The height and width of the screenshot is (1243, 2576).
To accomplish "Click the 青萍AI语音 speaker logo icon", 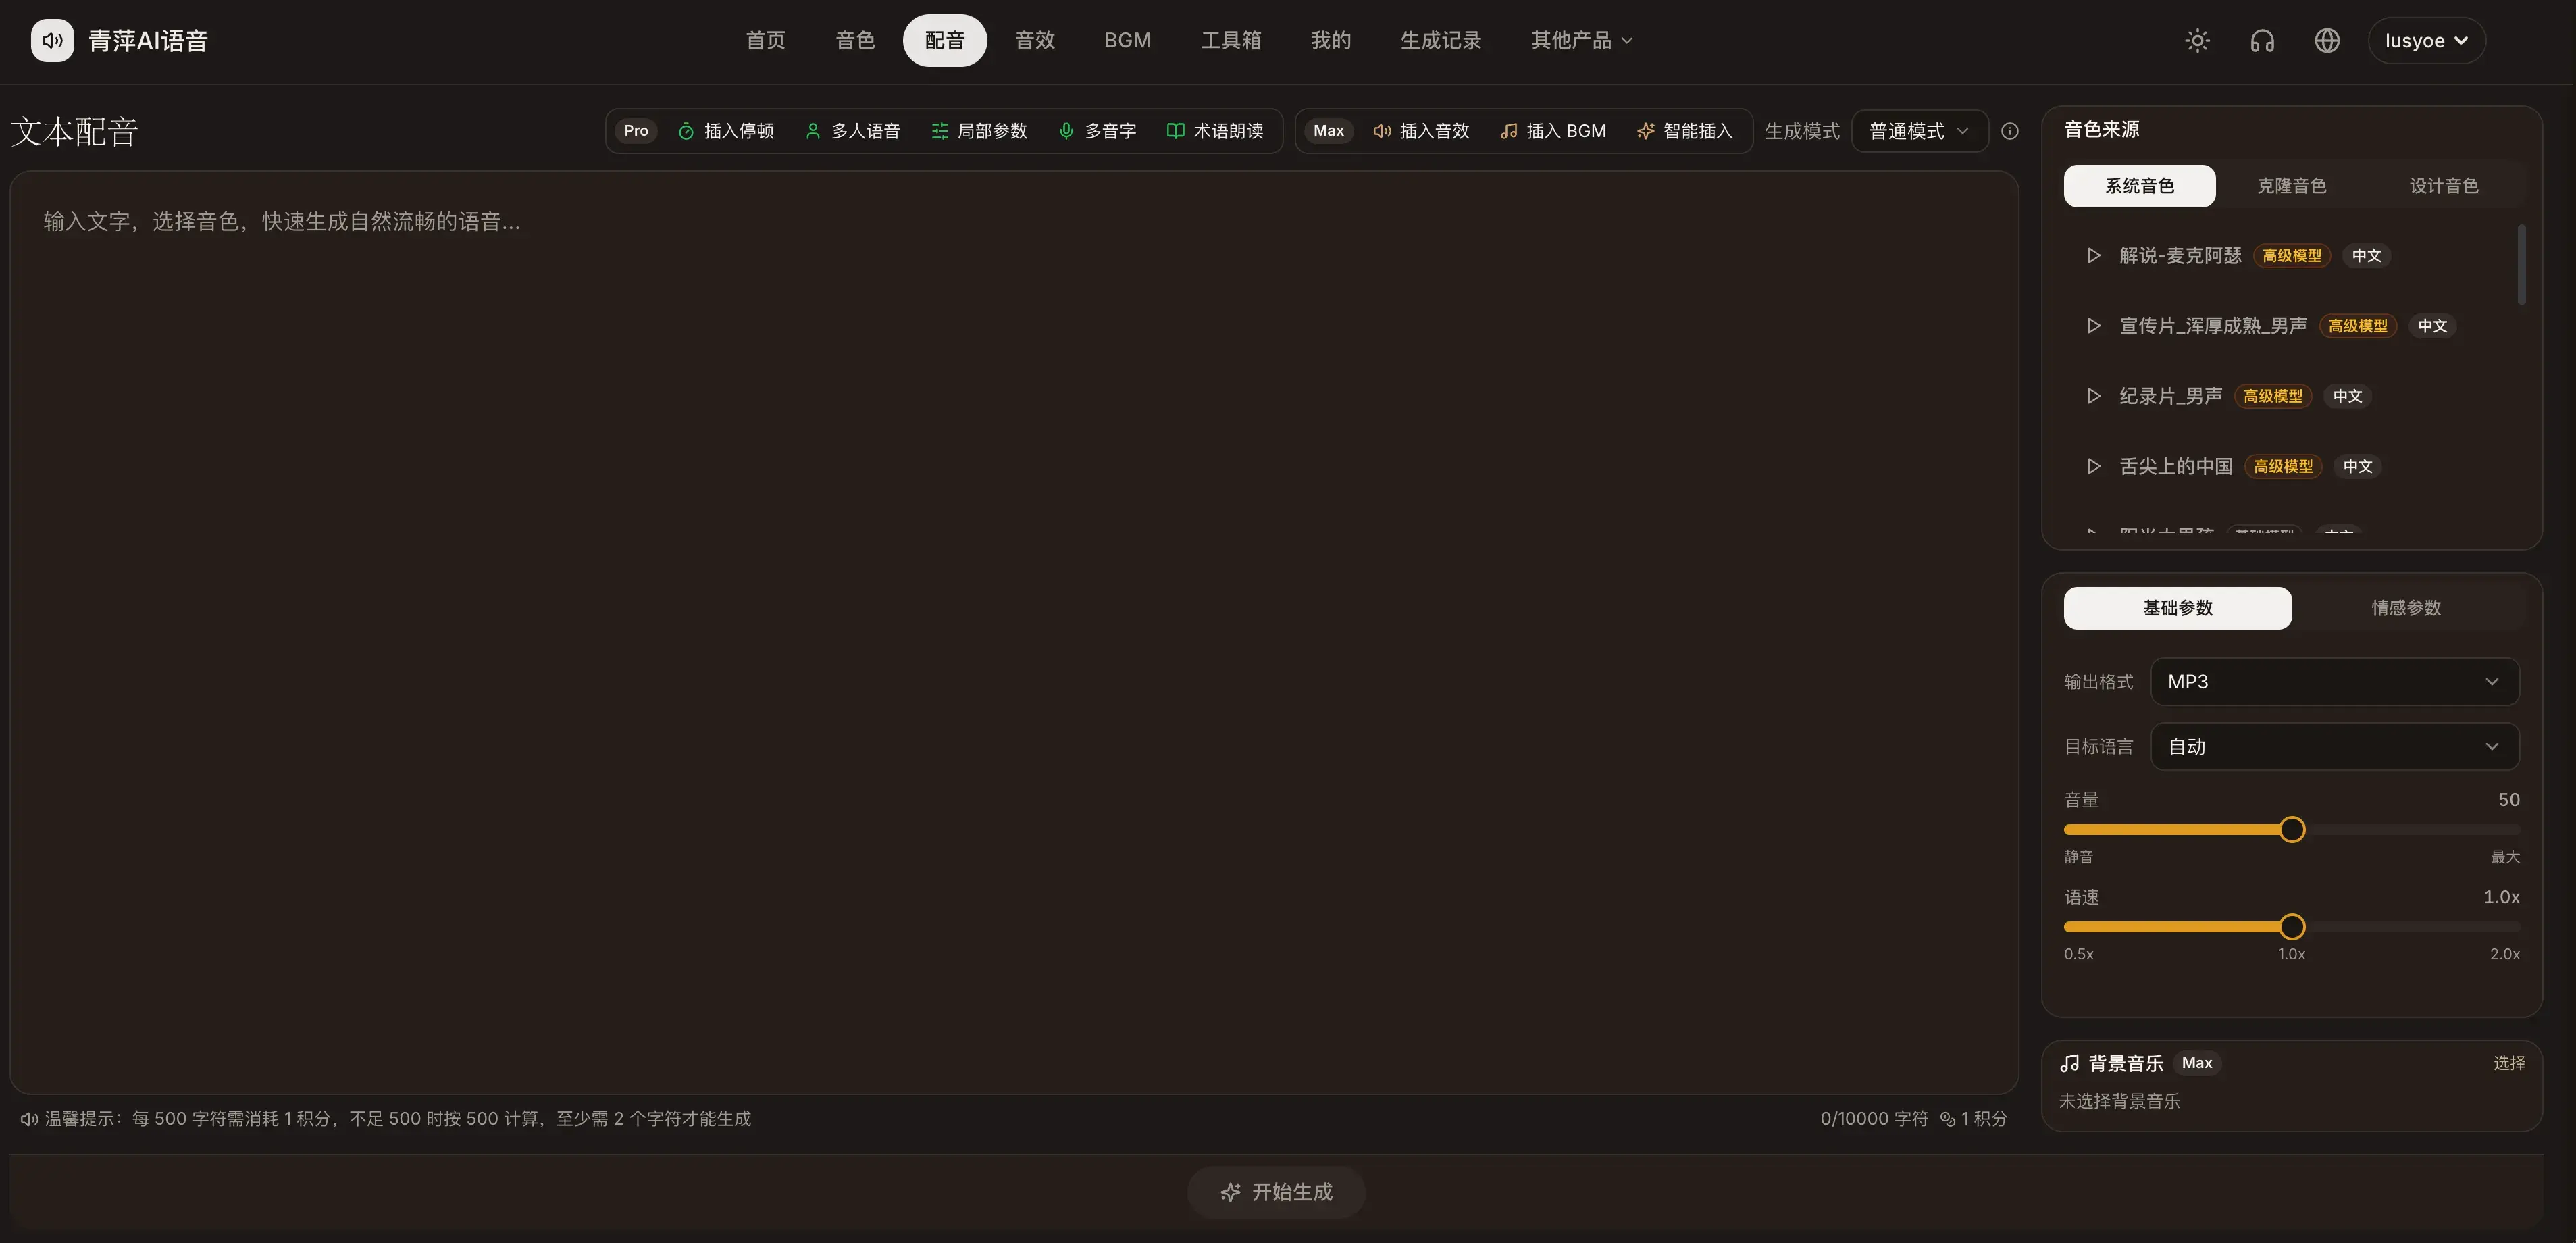I will click(x=52, y=40).
